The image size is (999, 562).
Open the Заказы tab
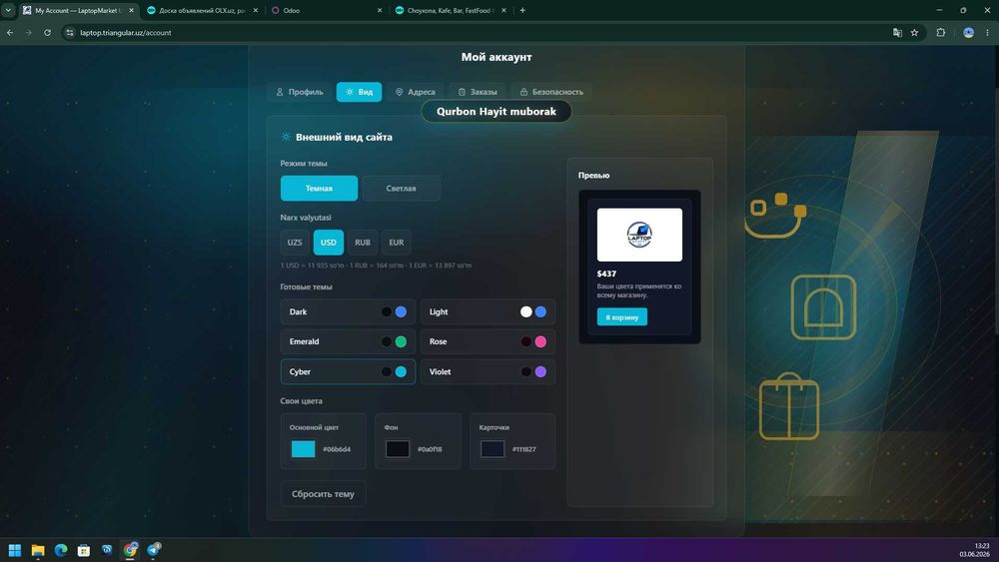(x=478, y=92)
